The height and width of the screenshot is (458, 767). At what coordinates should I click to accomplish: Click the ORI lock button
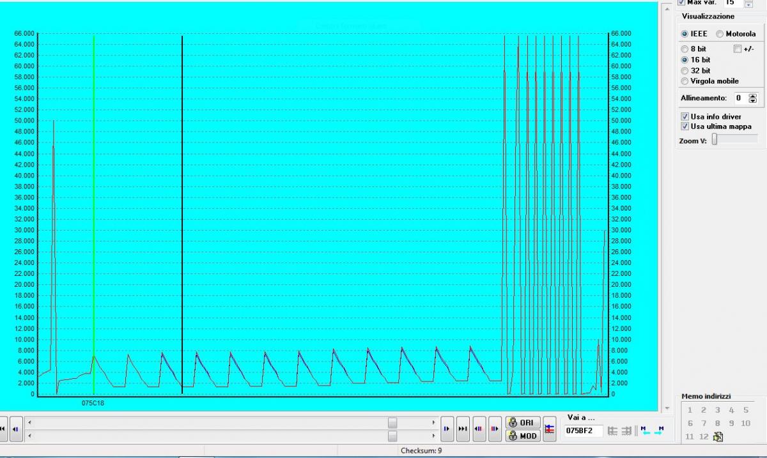click(x=522, y=423)
